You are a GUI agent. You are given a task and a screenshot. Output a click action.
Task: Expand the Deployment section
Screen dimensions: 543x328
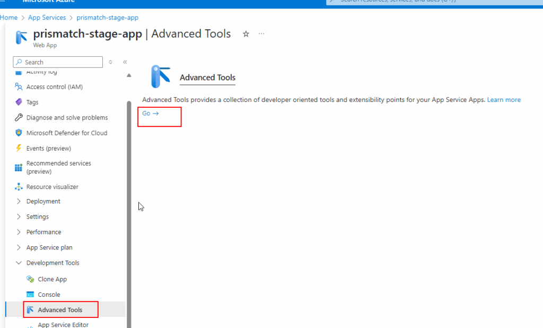pos(19,201)
